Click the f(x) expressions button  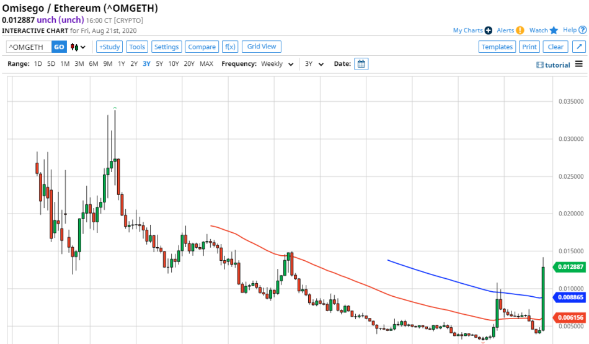click(x=230, y=47)
